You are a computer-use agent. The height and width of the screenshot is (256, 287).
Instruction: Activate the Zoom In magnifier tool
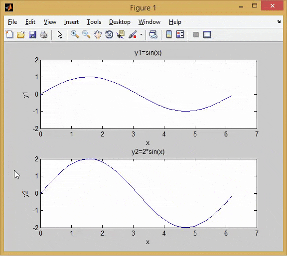(75, 34)
